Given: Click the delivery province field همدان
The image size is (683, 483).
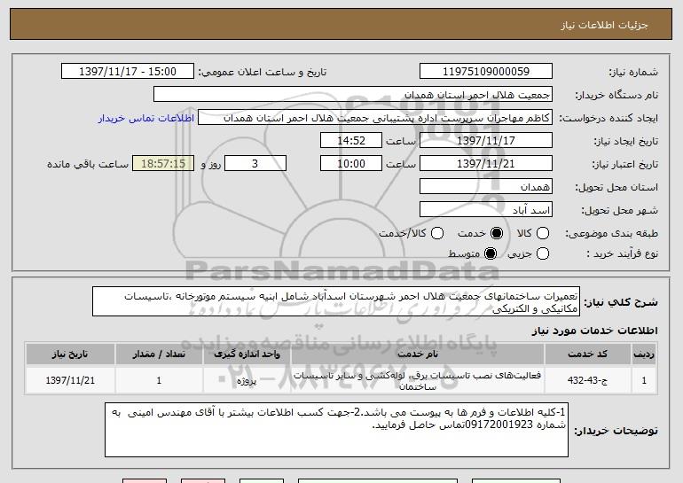Looking at the screenshot, I should 486,187.
